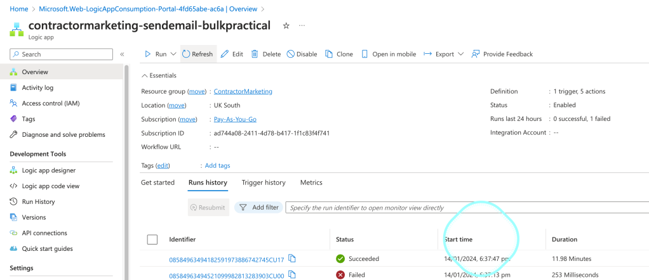The width and height of the screenshot is (649, 280).
Task: Click the Provide Feedback person icon
Action: (476, 54)
